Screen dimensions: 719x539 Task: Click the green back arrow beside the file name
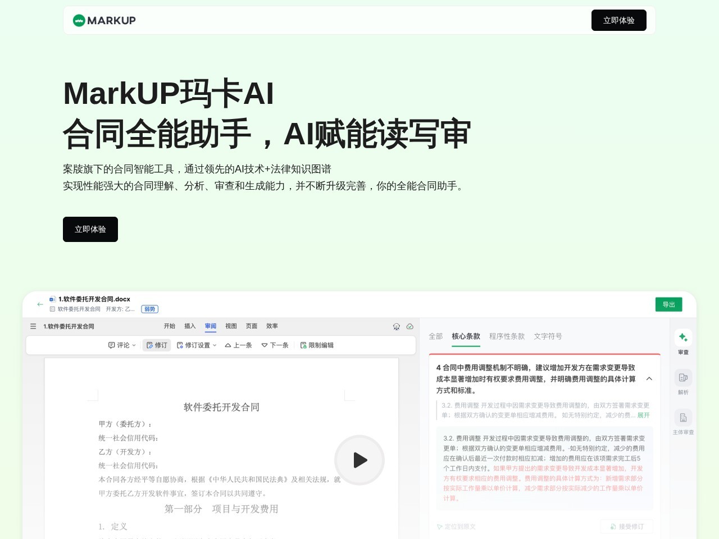pyautogui.click(x=40, y=304)
